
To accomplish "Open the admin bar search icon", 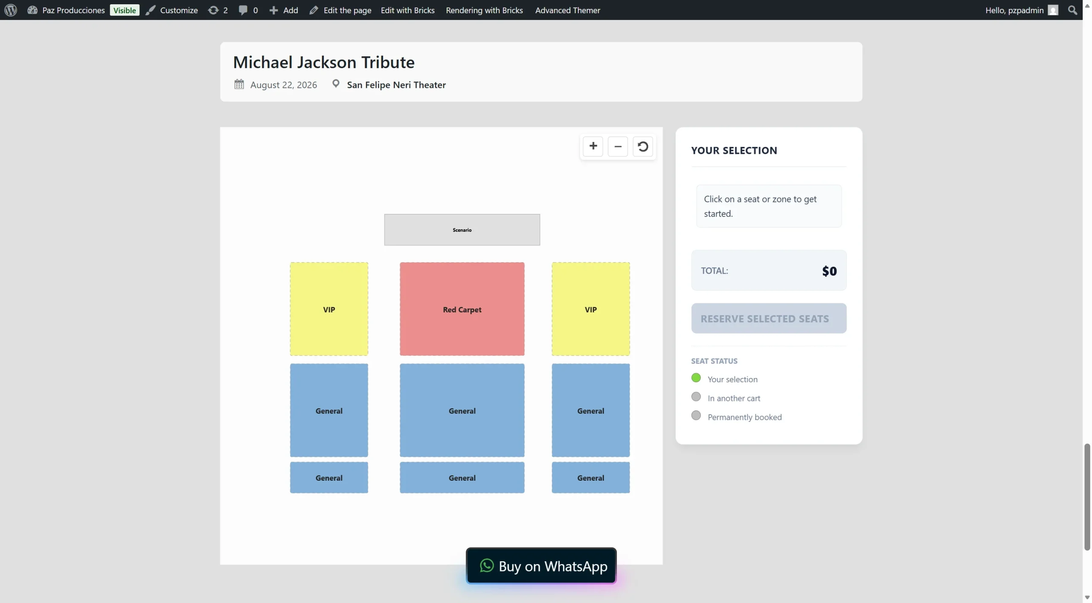I will pyautogui.click(x=1072, y=10).
